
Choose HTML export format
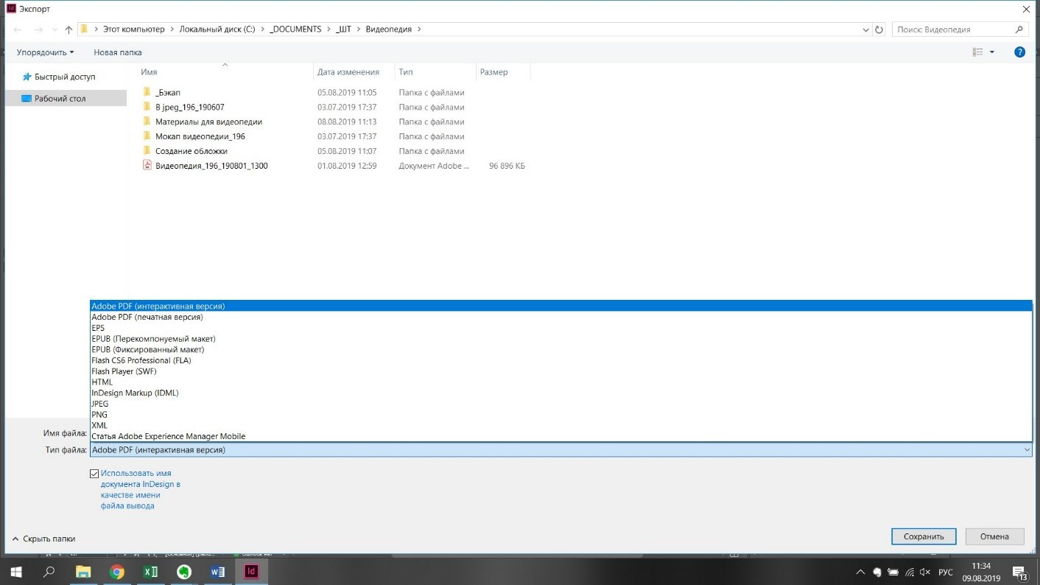point(561,382)
